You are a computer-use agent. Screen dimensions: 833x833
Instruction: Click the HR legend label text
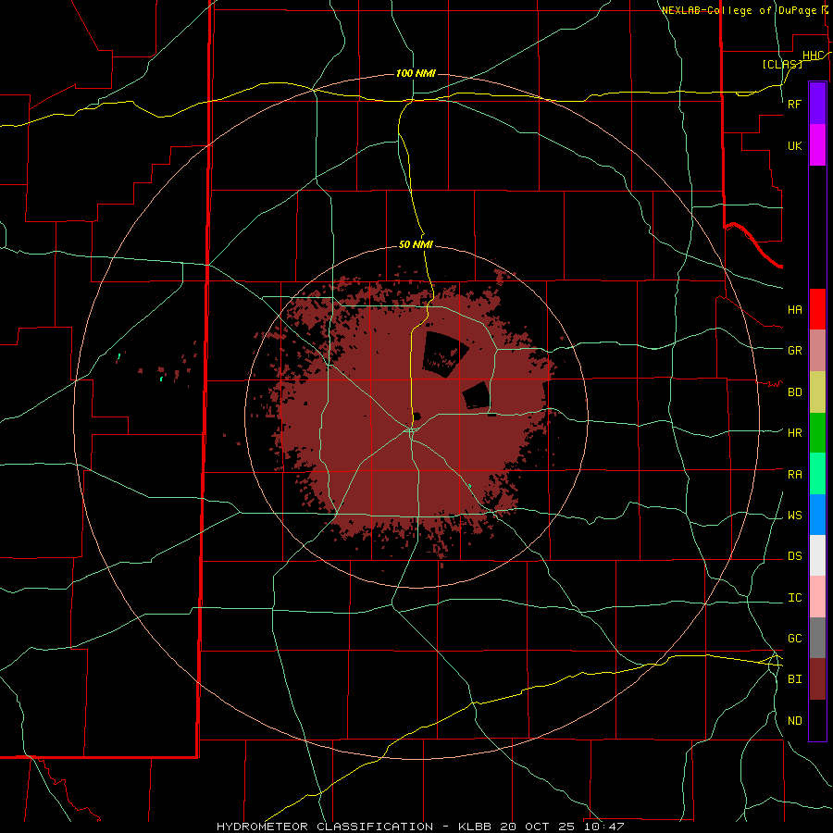pyautogui.click(x=794, y=433)
